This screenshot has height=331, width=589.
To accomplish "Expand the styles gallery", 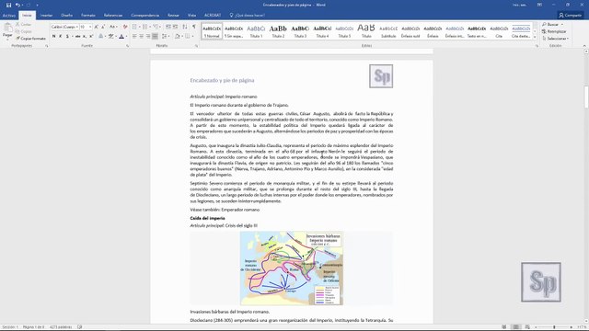I will click(535, 37).
